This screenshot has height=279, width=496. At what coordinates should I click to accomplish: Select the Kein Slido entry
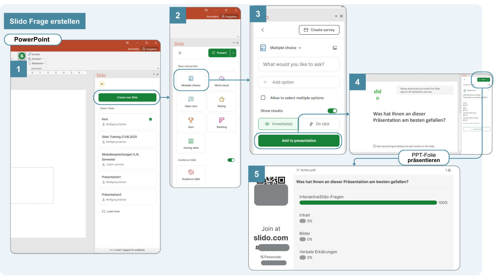(x=127, y=121)
